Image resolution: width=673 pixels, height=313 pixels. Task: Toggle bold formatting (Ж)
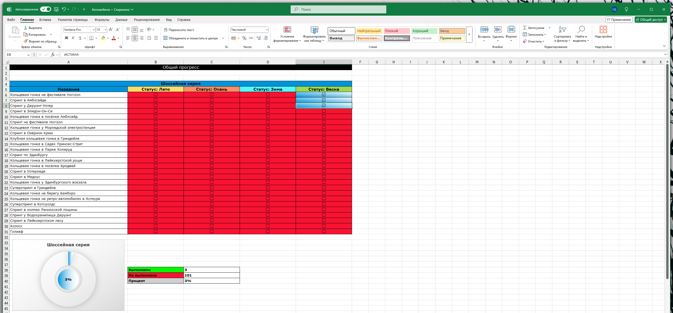click(66, 38)
